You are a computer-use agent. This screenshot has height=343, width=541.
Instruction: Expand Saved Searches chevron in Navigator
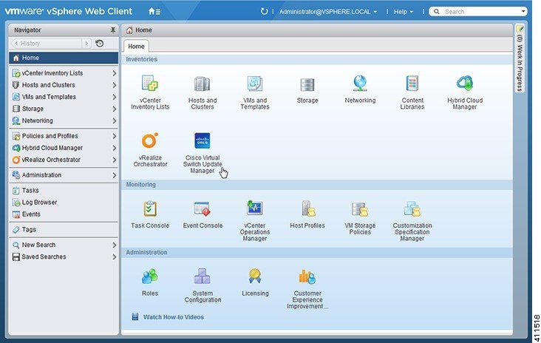tap(115, 257)
